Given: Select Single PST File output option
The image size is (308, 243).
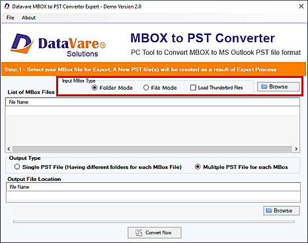Looking at the screenshot, I should click(x=17, y=167).
